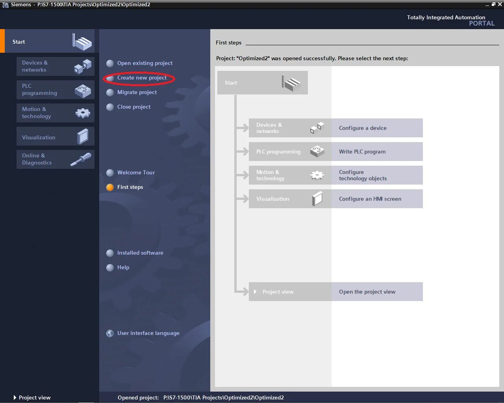504x403 pixels.
Task: Click the Start portal factory icon
Action: pyautogui.click(x=82, y=41)
